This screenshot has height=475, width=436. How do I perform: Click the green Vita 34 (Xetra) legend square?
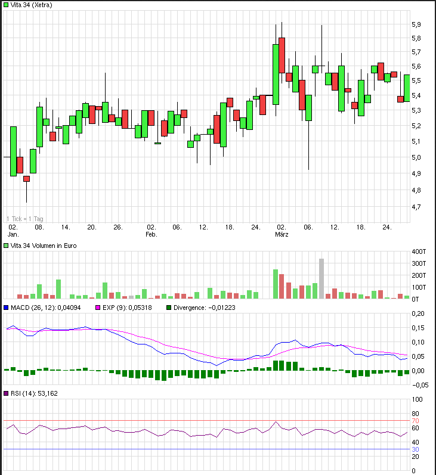[x=6, y=5]
